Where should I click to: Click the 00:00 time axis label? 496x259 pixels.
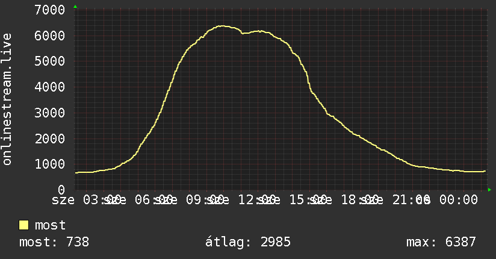tap(458, 200)
